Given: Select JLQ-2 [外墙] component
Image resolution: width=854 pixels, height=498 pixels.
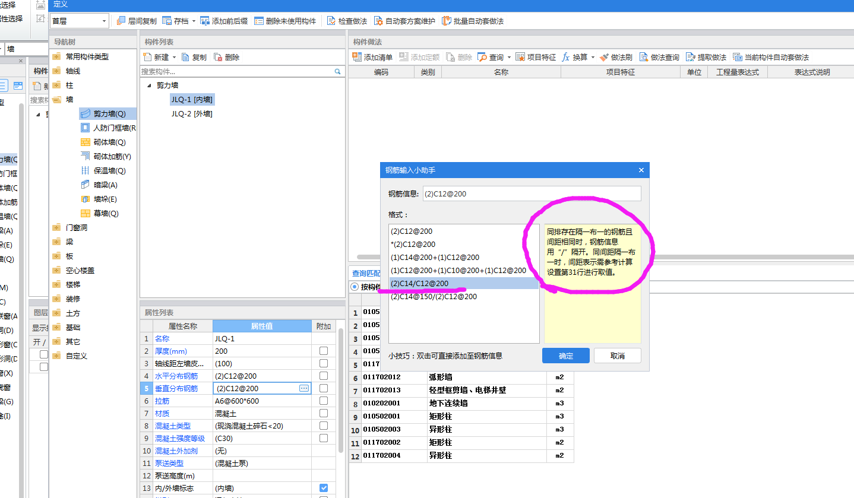Looking at the screenshot, I should click(x=192, y=113).
